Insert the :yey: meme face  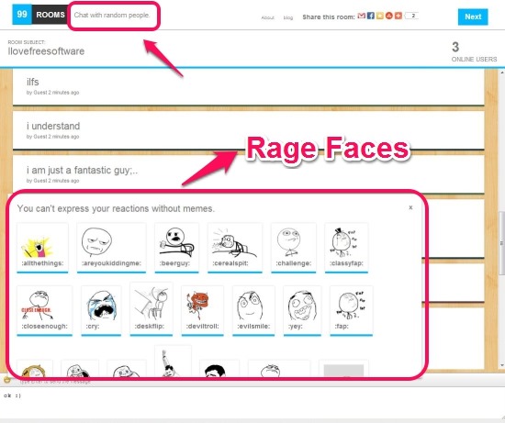(302, 311)
